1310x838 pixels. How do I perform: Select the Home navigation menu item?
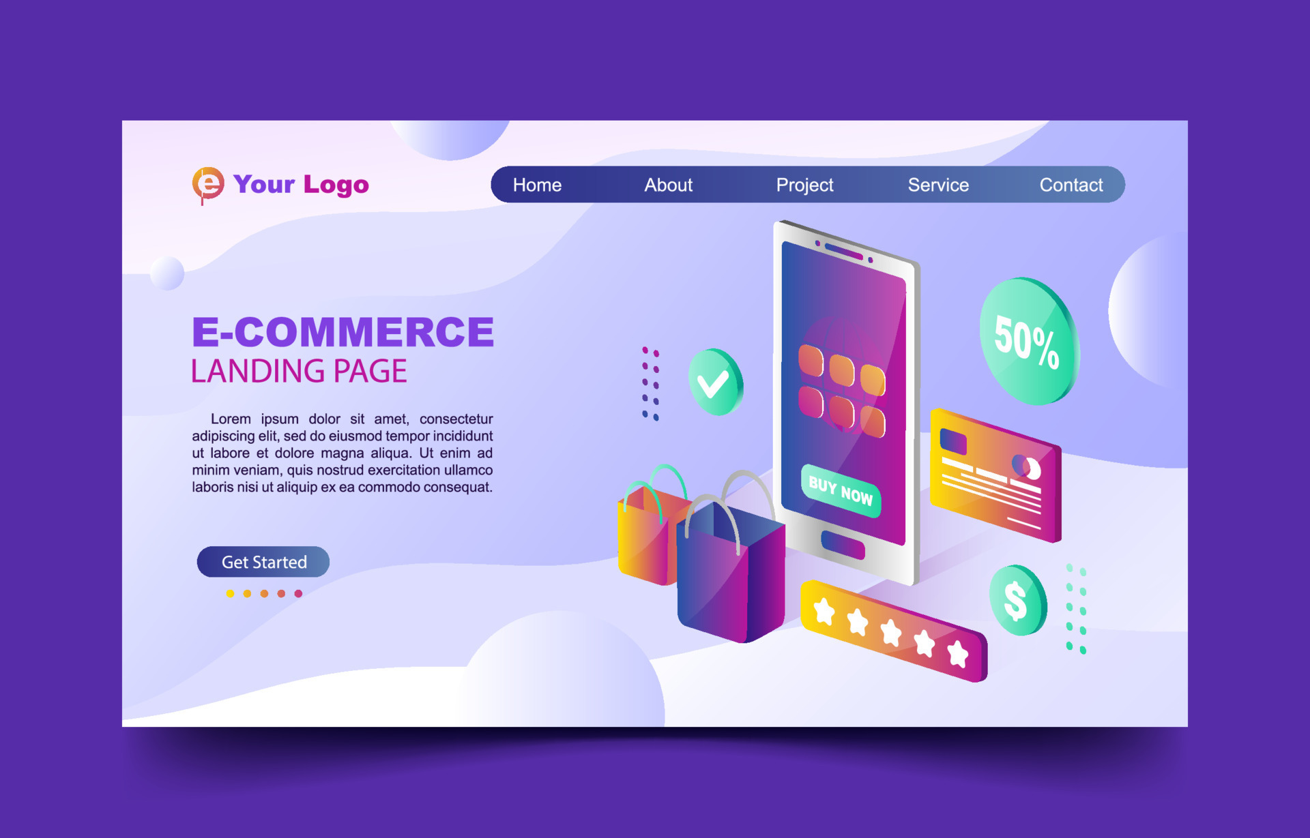536,184
